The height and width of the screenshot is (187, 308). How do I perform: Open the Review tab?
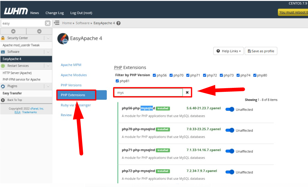[x=66, y=115]
